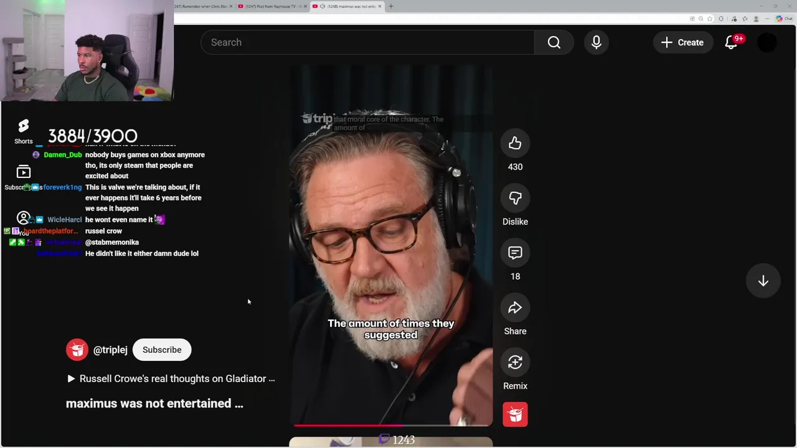Open comments showing 18
797x448 pixels.
click(x=515, y=253)
